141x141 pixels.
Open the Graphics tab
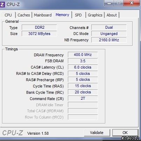click(95, 15)
